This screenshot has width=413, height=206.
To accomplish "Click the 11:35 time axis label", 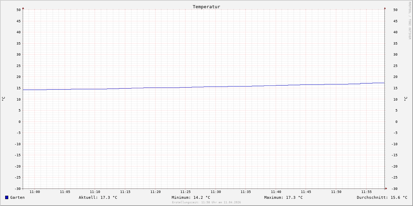I will (x=246, y=192).
